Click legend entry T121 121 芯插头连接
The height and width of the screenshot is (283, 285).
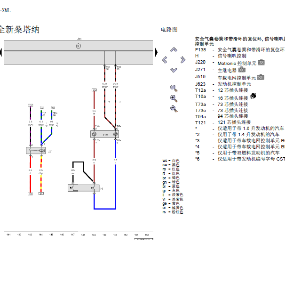click(223, 122)
